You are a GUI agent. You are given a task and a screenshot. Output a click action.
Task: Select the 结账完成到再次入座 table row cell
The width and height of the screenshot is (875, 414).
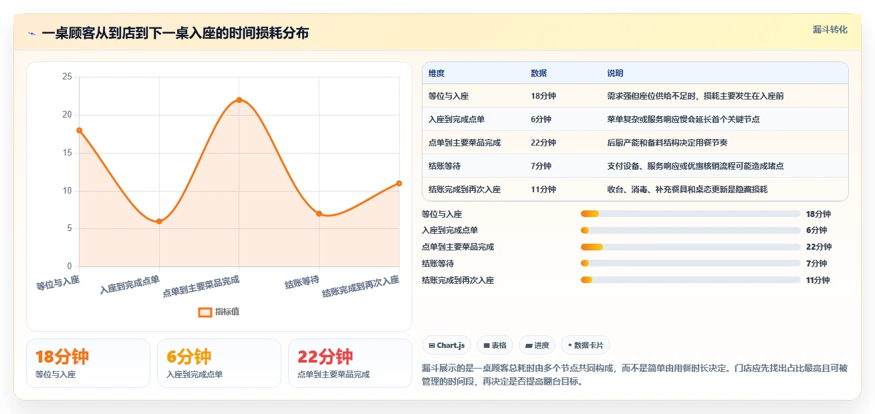pos(465,190)
